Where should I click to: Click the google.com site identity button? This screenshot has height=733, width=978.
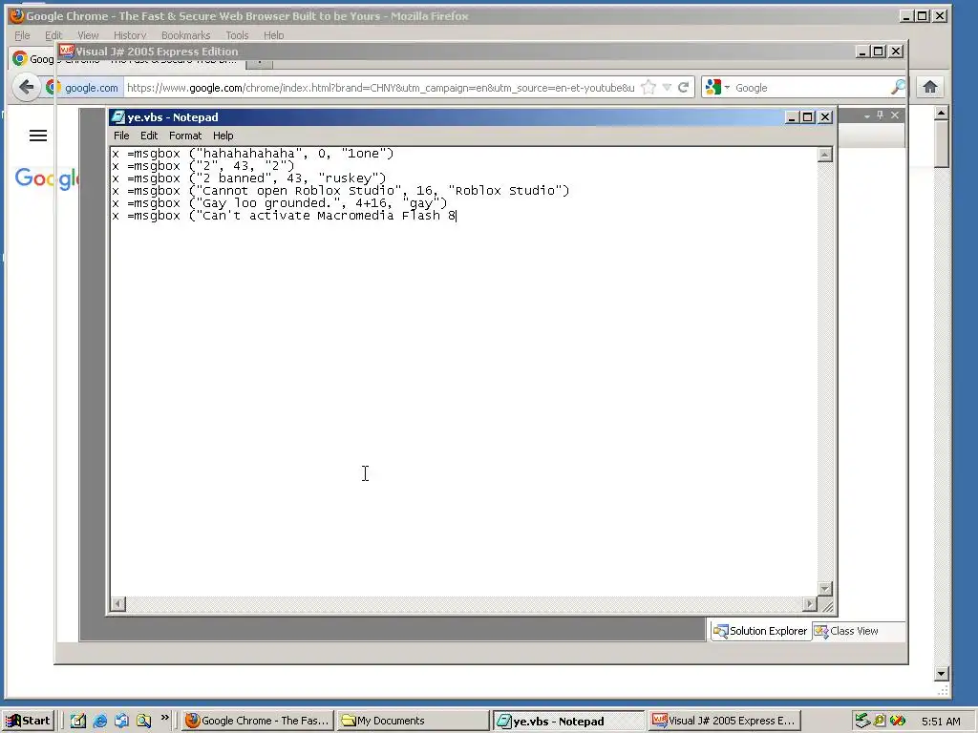click(x=84, y=88)
